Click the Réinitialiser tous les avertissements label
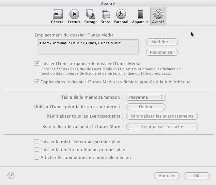Viewport: 216px width, 185px height. click(x=85, y=116)
